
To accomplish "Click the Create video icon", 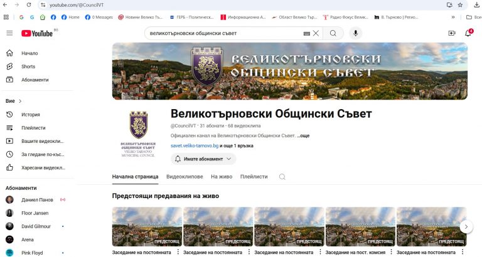I will click(x=451, y=33).
